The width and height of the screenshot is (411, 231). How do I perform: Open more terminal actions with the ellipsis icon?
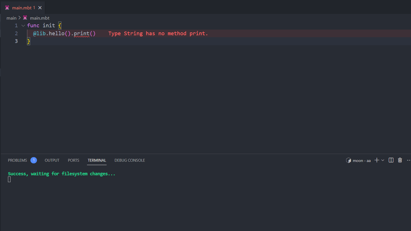(x=408, y=160)
